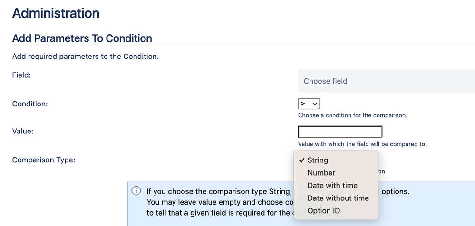The image size is (475, 226).
Task: Click 'Add required parameters to the Condition' text
Action: coord(85,57)
